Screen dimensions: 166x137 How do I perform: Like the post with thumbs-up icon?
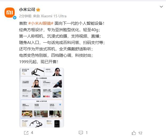134,133
